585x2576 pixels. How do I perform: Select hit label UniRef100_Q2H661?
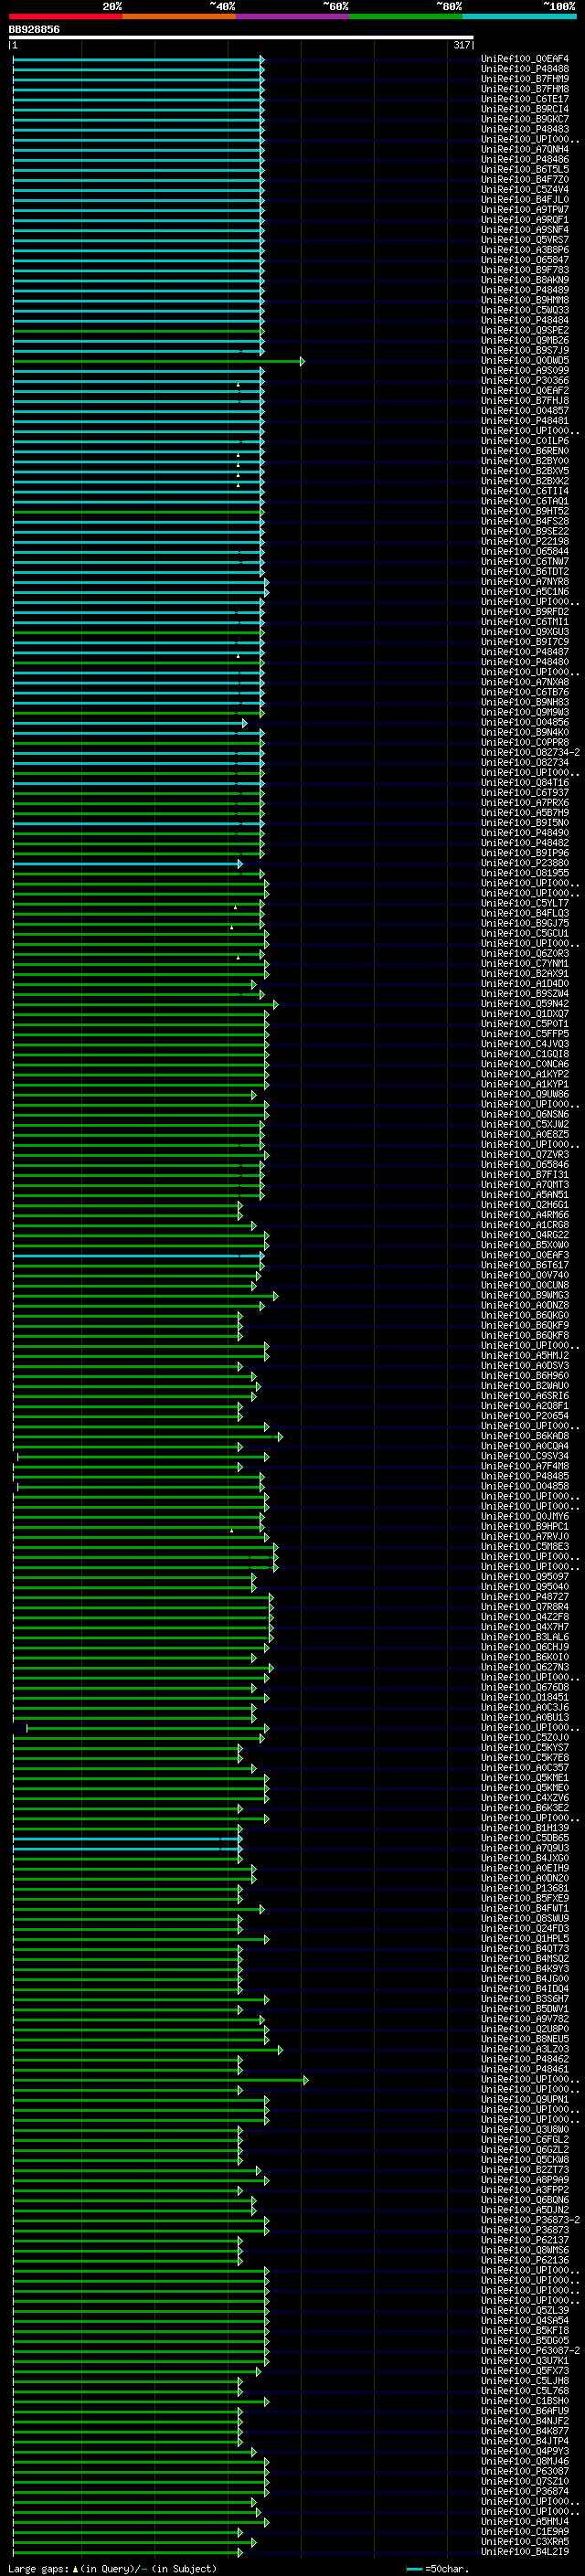525,1205
